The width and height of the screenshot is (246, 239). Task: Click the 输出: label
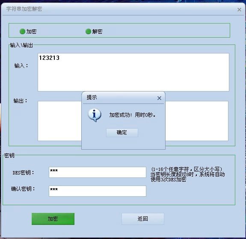coord(21,100)
